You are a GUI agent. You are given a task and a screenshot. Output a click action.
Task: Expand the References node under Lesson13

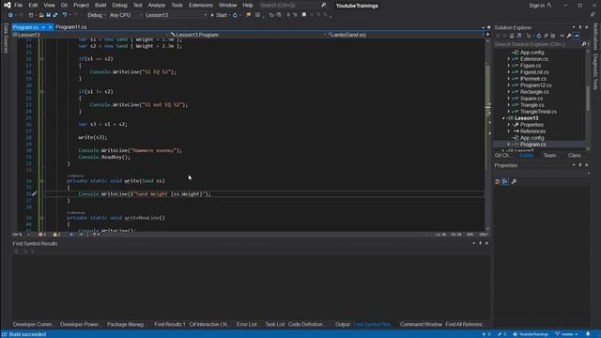[x=509, y=131]
